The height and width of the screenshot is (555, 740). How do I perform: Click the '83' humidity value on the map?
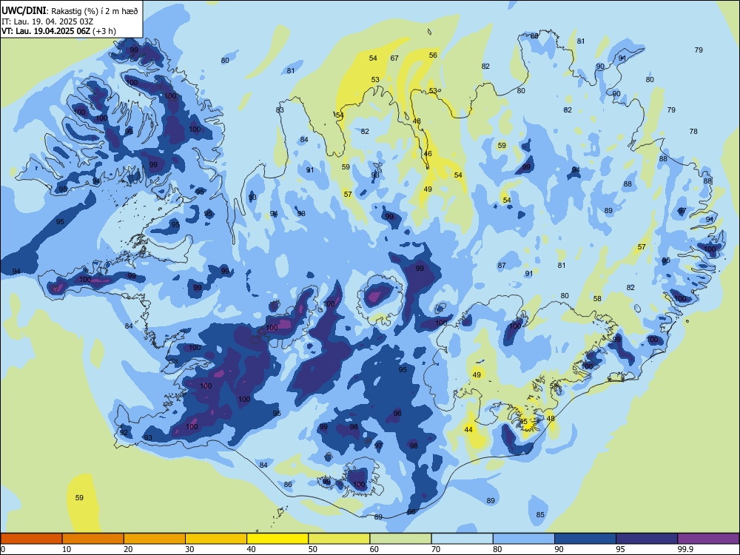tap(280, 110)
